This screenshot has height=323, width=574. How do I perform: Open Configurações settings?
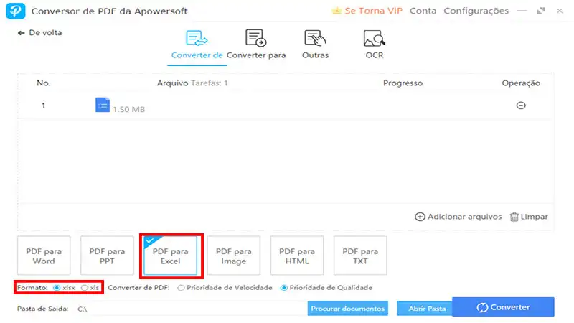pos(476,11)
